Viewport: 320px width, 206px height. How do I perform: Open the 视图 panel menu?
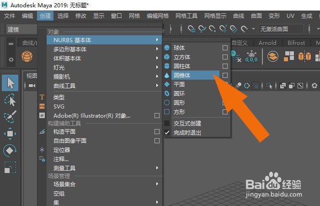point(32,76)
